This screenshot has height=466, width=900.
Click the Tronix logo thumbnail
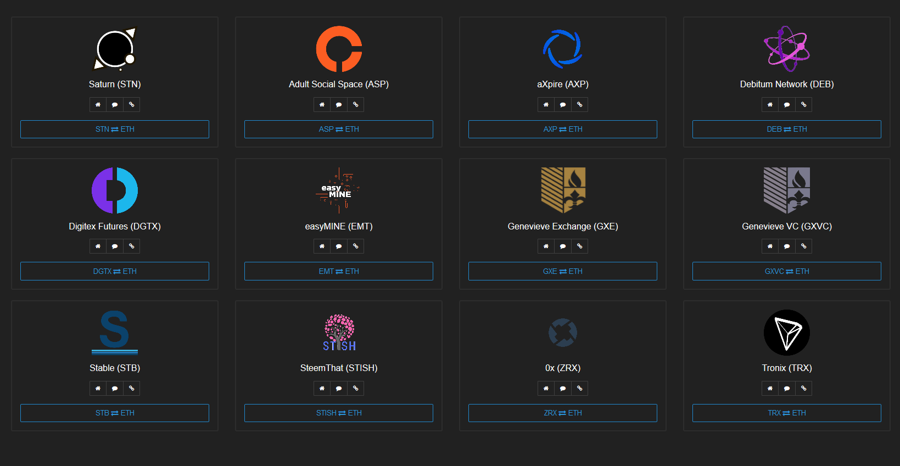pos(787,333)
